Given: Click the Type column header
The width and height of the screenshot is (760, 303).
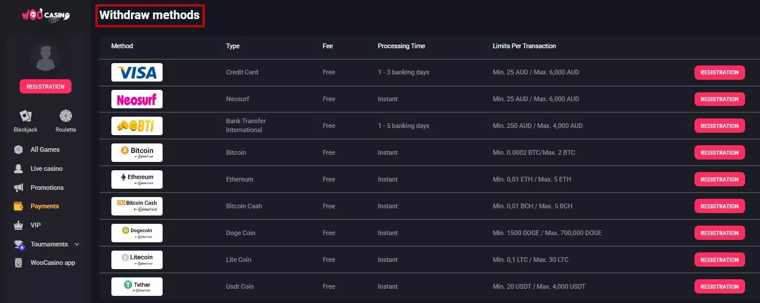Looking at the screenshot, I should point(233,46).
